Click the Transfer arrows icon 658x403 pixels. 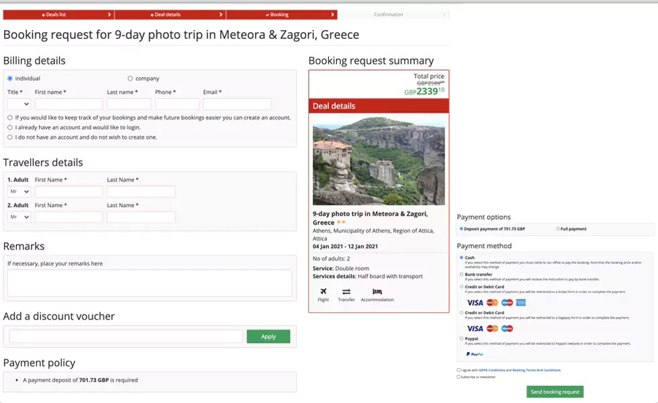(346, 292)
